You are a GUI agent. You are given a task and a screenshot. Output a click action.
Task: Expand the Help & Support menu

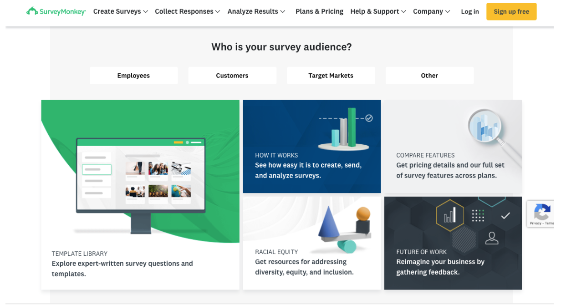pos(377,11)
